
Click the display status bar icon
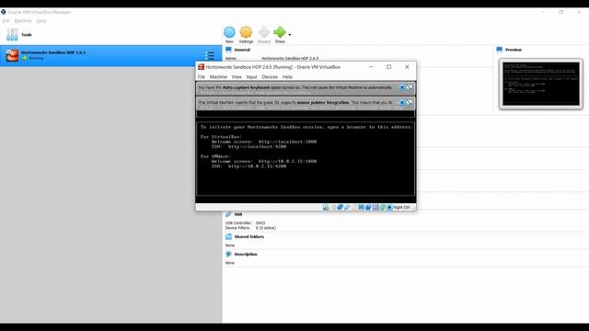[x=361, y=207]
